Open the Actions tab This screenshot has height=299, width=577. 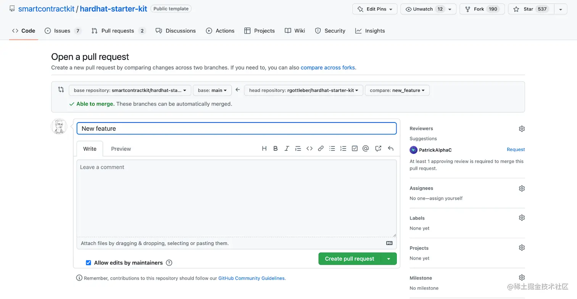[x=220, y=31]
